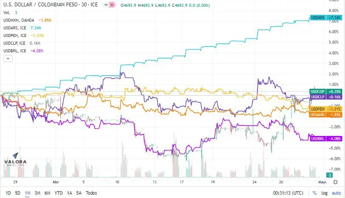Open the UTC time zone menu
Image resolution: width=345 pixels, height=198 pixels.
click(x=288, y=193)
